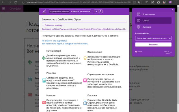Switch to 'Шрифт с засечками' font
179x112 pixels.
[x=80, y=12]
